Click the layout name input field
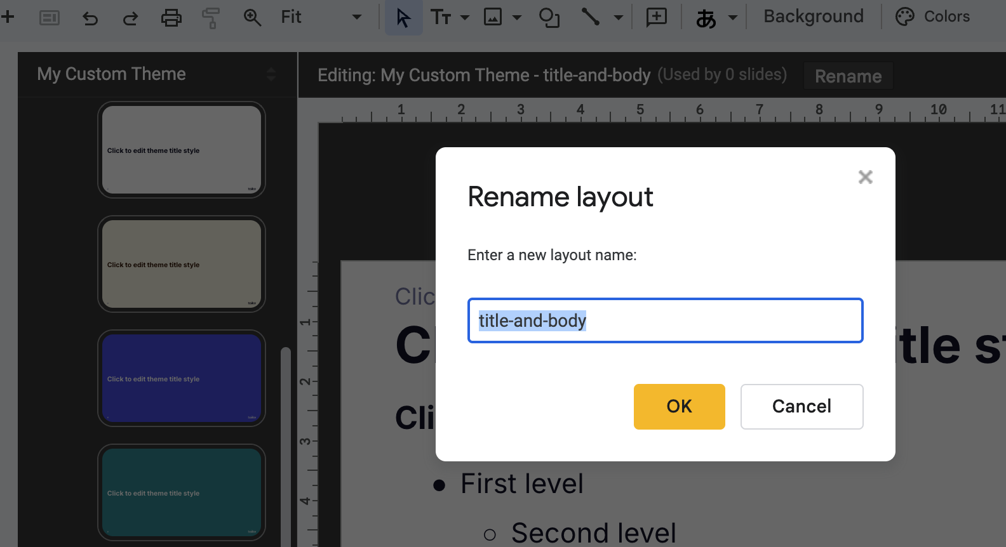 pyautogui.click(x=665, y=320)
